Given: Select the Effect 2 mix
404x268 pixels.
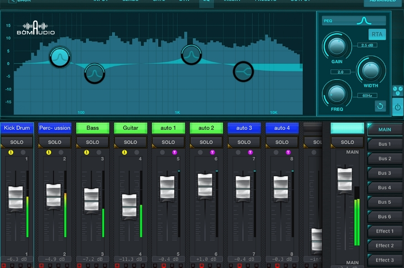Looking at the screenshot, I should coord(385,246).
